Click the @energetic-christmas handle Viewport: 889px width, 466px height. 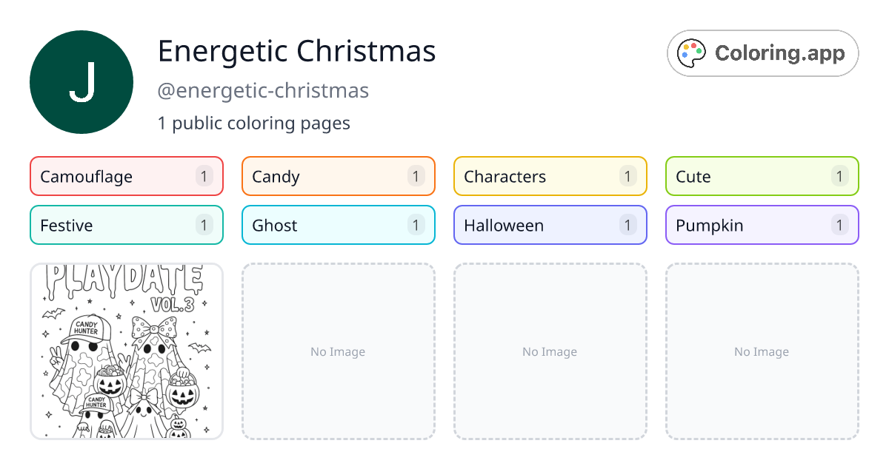[264, 90]
